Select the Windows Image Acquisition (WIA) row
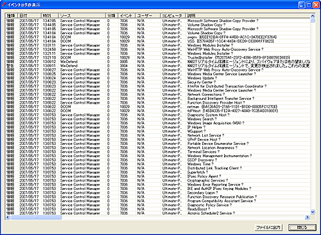The image size is (321, 235). (x=158, y=123)
